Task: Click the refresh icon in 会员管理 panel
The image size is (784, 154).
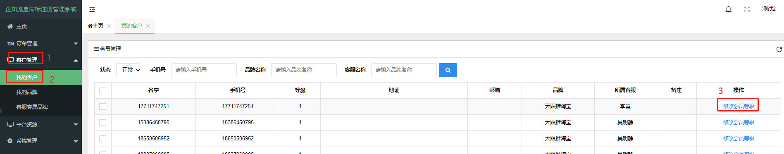Action: 779,49
